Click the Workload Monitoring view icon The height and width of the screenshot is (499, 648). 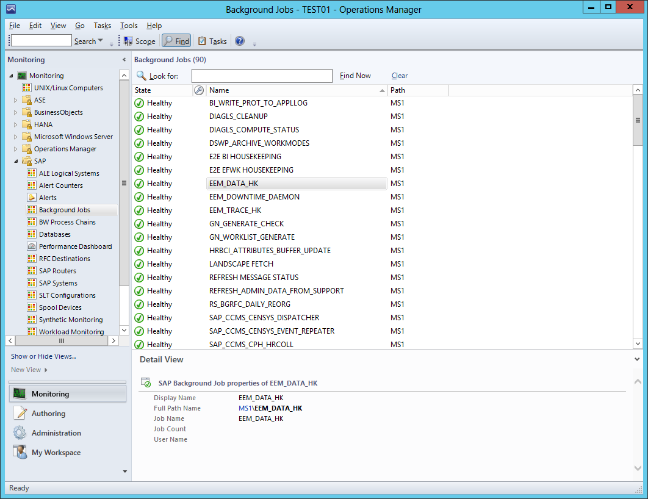(x=31, y=331)
